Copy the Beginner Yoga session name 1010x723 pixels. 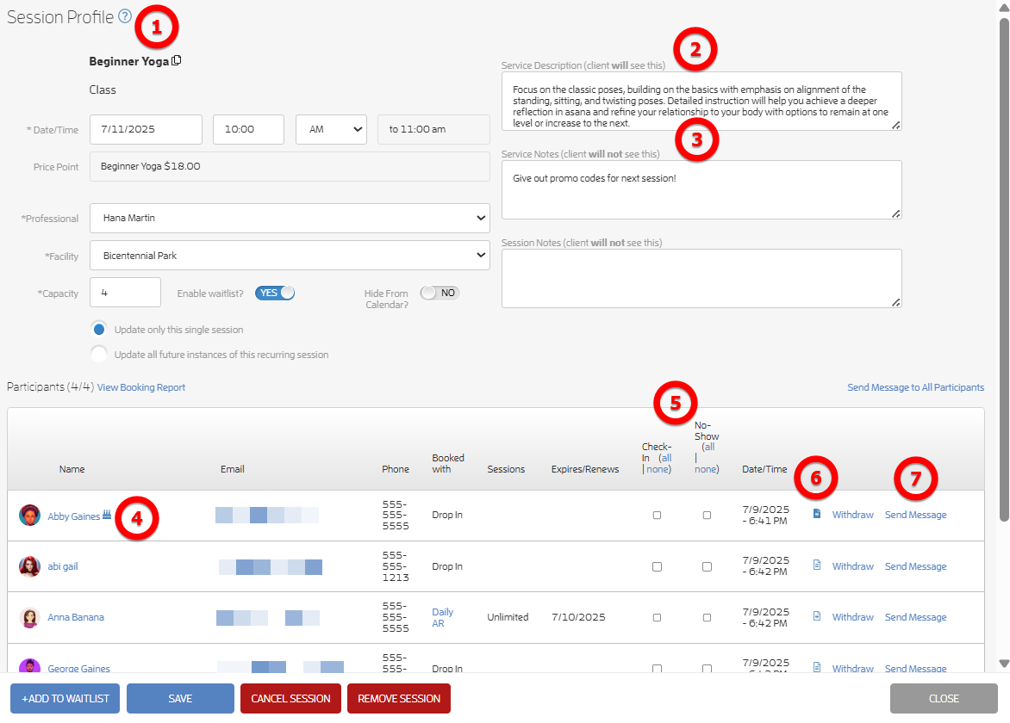[x=177, y=60]
